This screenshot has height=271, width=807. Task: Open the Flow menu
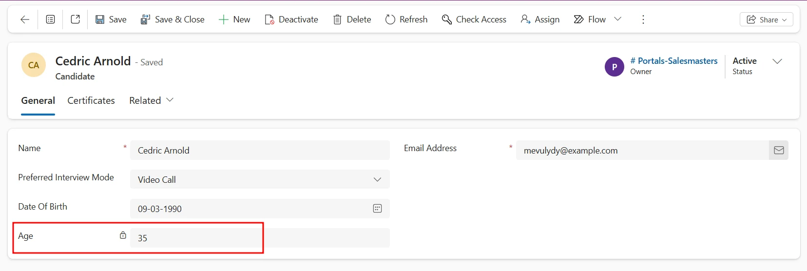[x=590, y=19]
